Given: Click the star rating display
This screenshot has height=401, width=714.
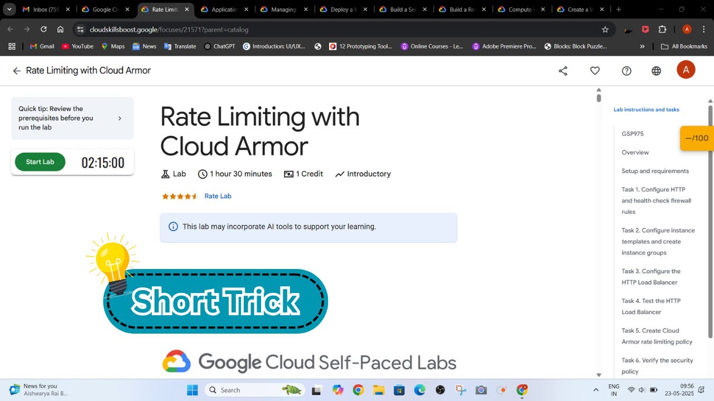Looking at the screenshot, I should [x=180, y=196].
